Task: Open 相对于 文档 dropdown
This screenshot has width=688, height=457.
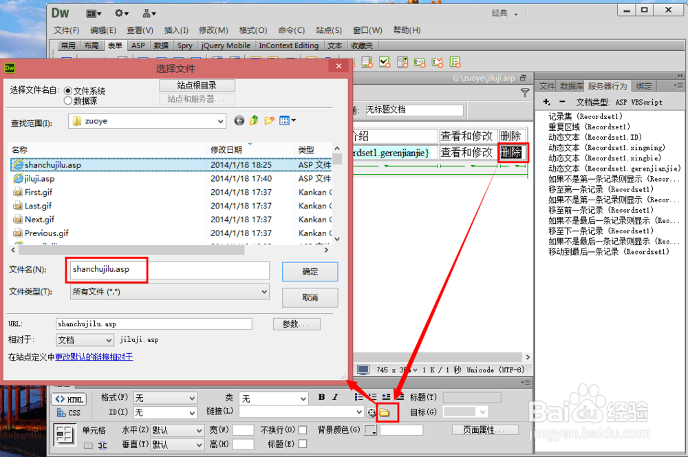Action: [85, 340]
